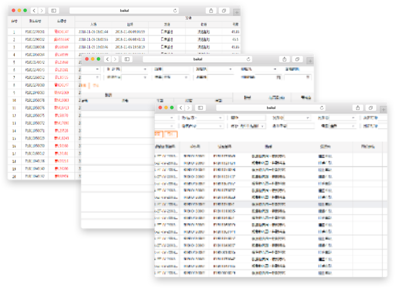Viewport: 395px width, 288px height.
Task: Toggle the sidebar in the front Safari window
Action: (x=200, y=108)
